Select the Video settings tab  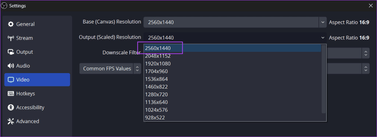pyautogui.click(x=37, y=80)
